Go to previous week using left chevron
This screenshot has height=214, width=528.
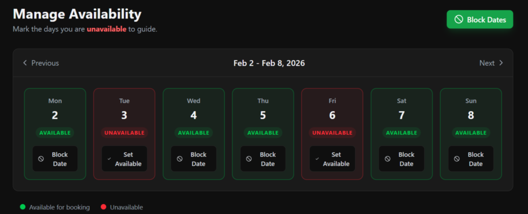click(25, 63)
